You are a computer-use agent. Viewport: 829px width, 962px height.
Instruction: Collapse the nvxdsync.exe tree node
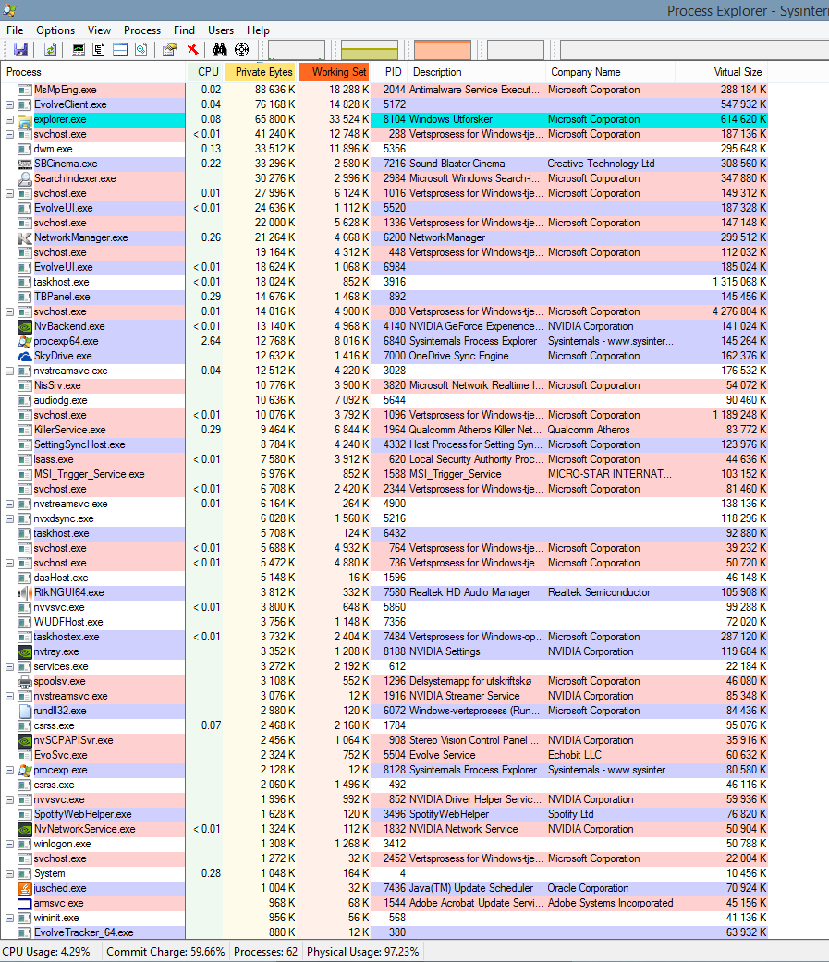click(10, 518)
